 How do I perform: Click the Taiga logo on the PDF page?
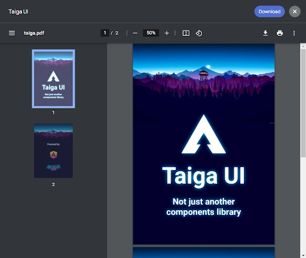(204, 134)
